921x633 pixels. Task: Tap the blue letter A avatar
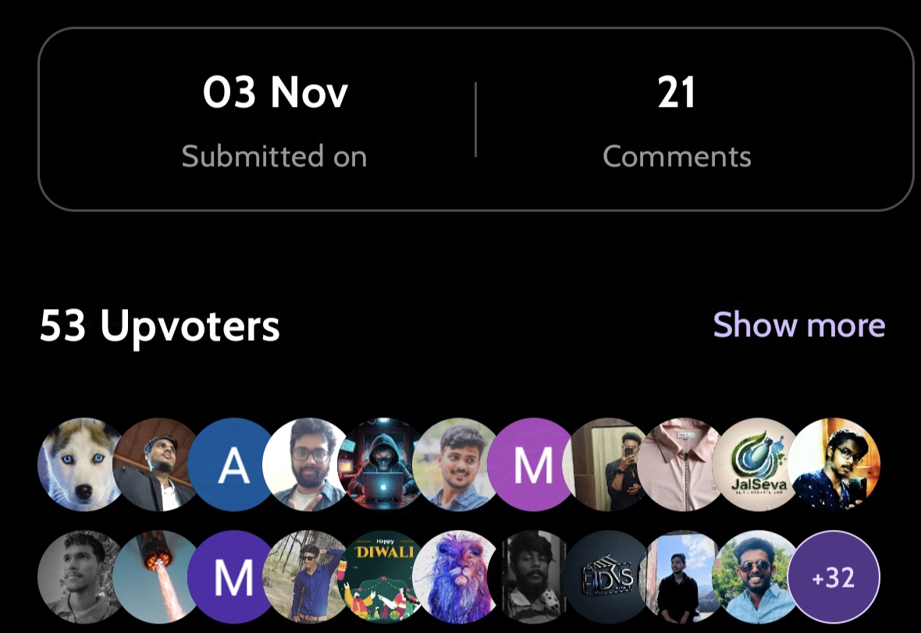pos(234,464)
